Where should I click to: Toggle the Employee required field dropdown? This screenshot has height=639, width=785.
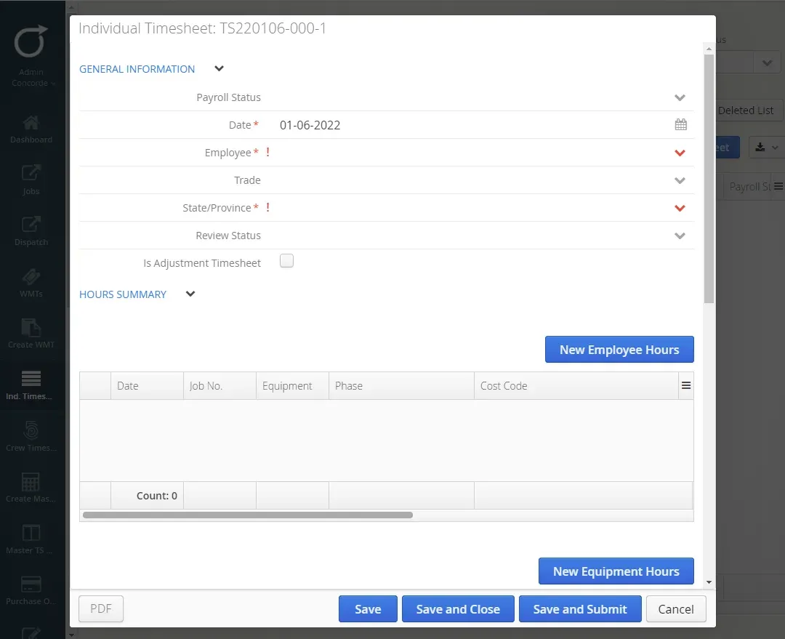(680, 153)
